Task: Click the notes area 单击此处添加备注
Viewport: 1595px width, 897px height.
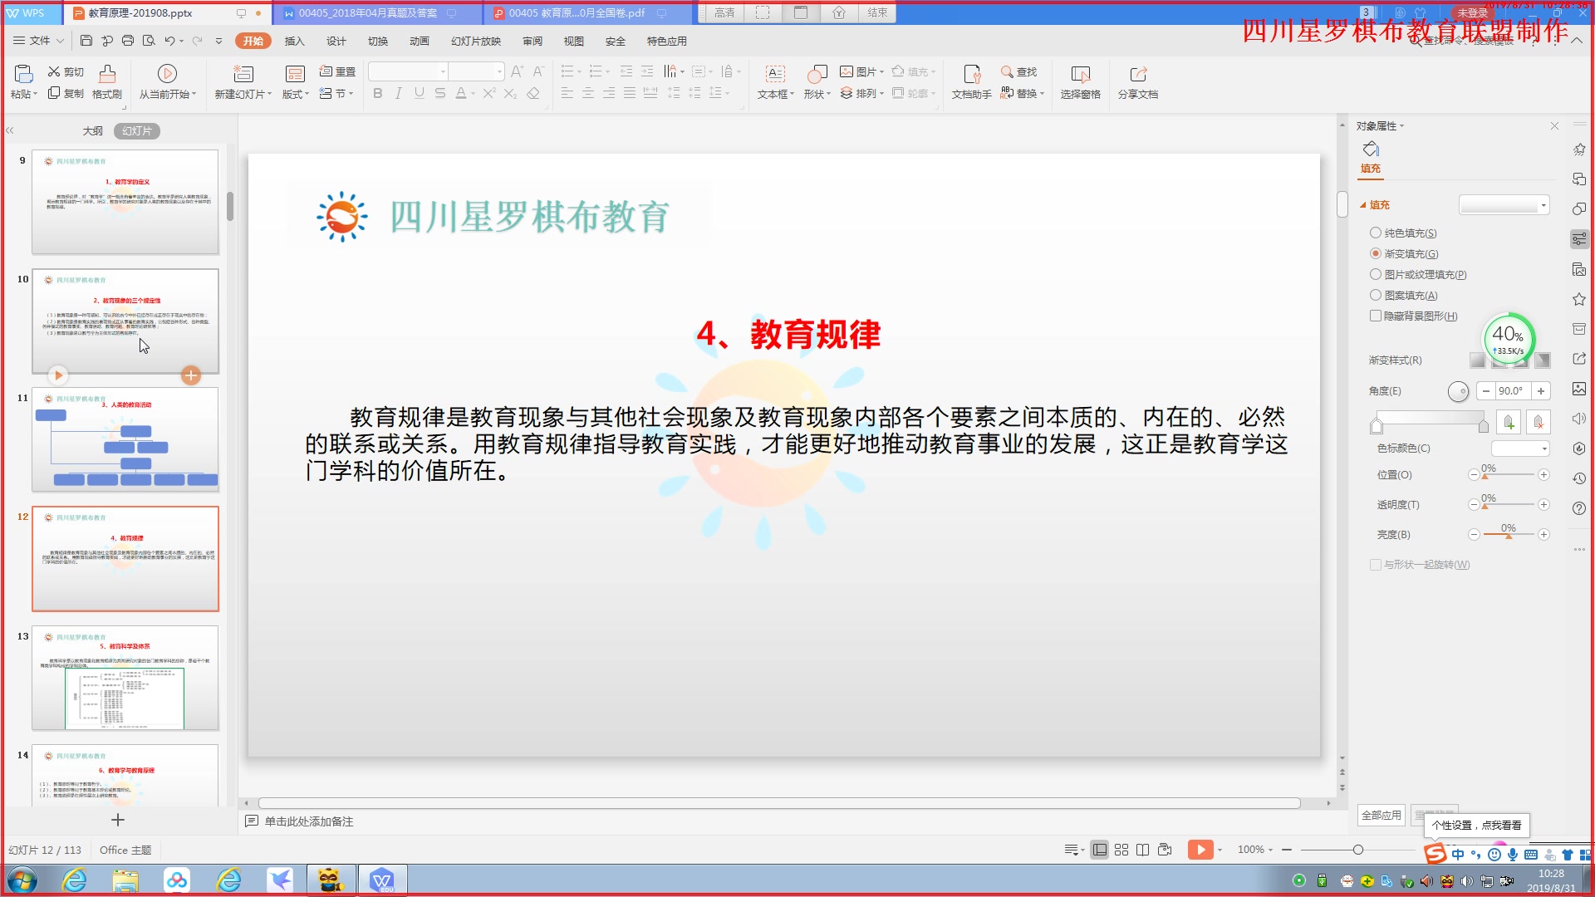Action: click(309, 821)
